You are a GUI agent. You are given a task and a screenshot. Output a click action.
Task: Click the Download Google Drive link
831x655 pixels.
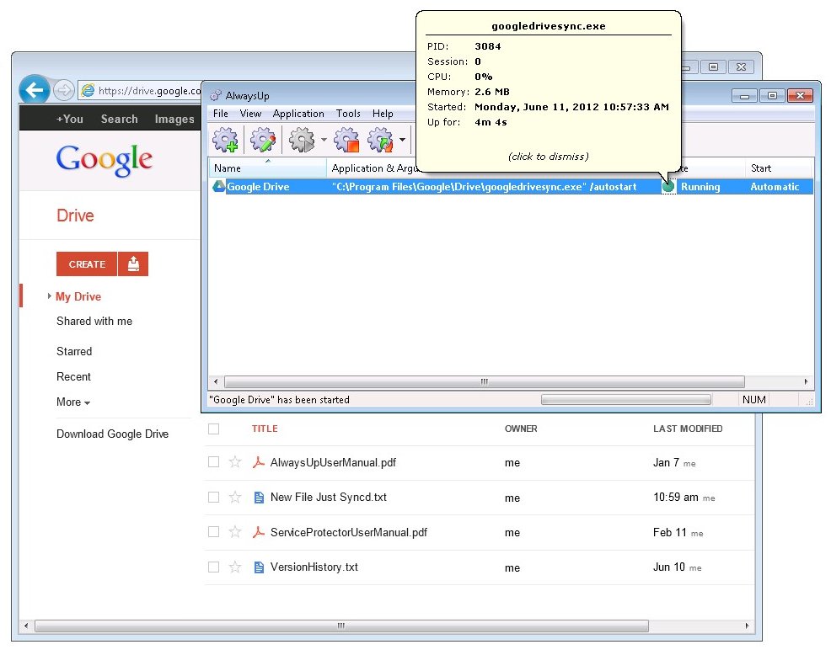pyautogui.click(x=112, y=434)
